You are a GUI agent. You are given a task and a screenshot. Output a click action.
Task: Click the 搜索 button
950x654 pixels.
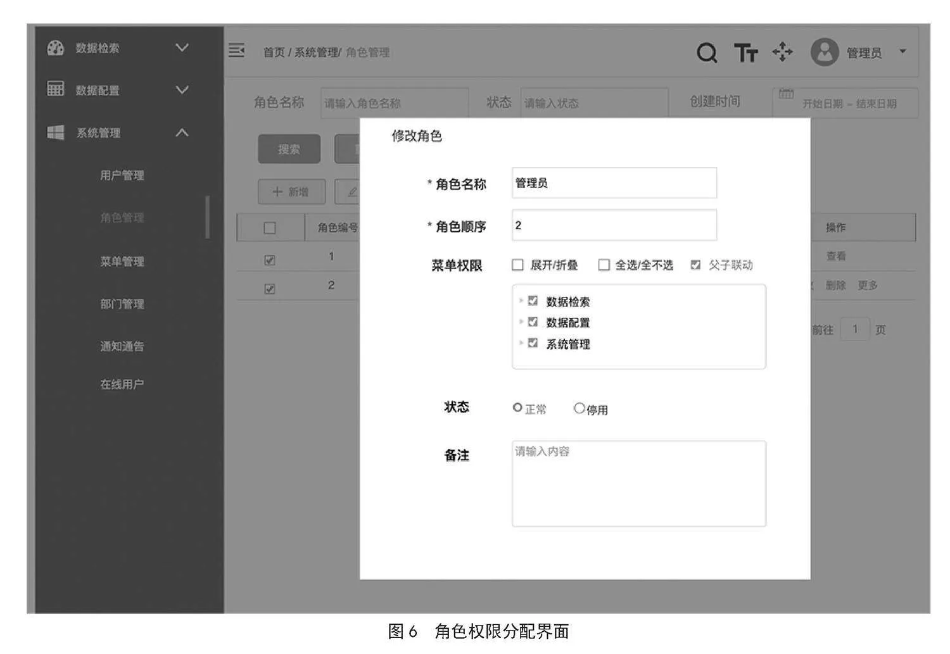coord(289,149)
